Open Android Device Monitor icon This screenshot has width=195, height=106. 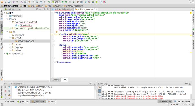tap(96, 2)
